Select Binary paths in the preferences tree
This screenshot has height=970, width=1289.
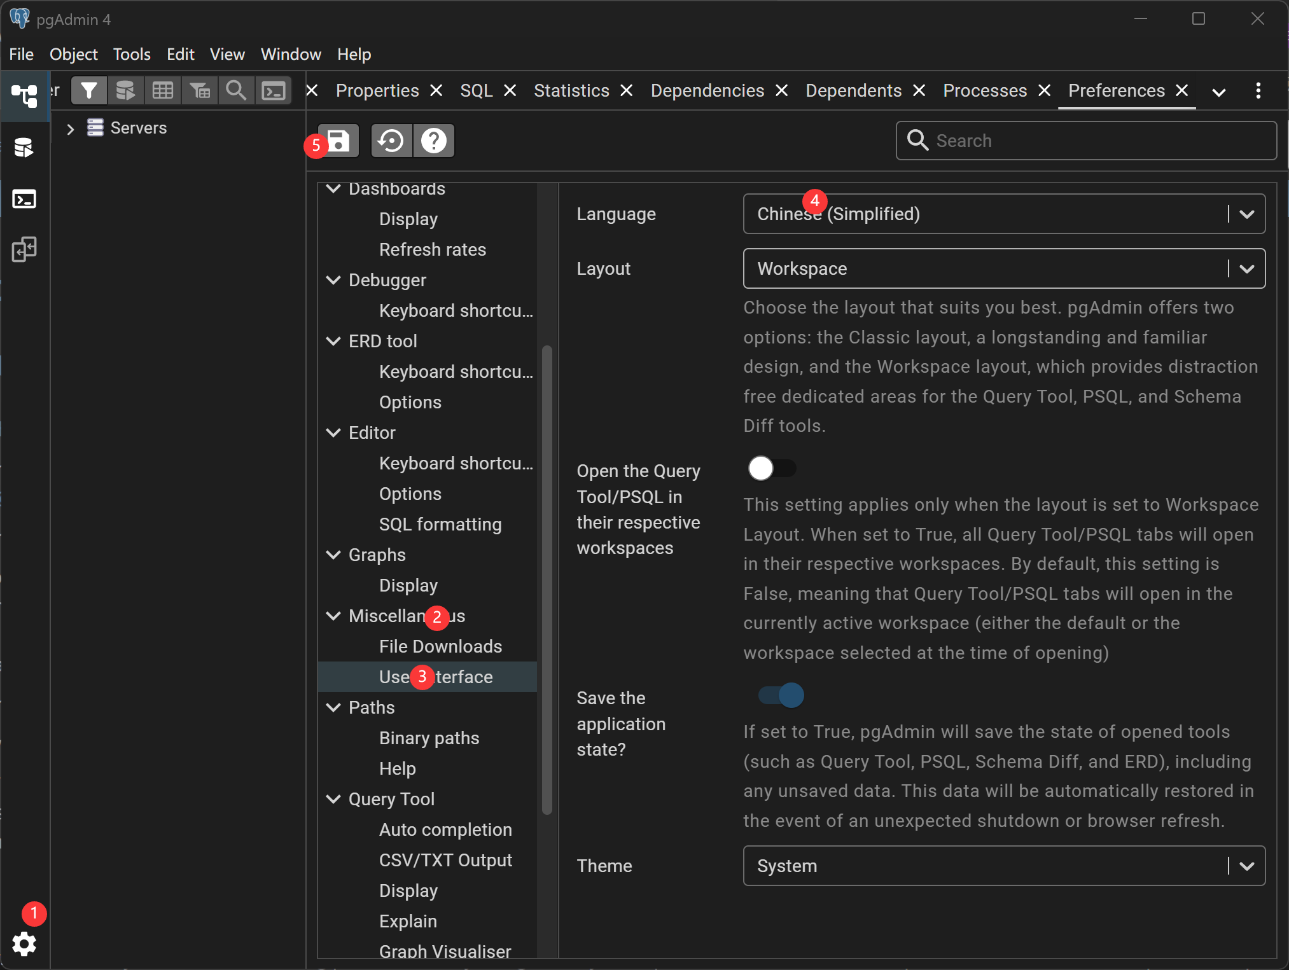pos(429,738)
